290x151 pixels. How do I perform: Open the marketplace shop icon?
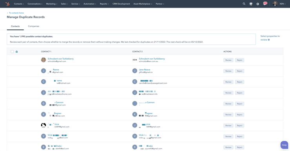click(251, 4)
